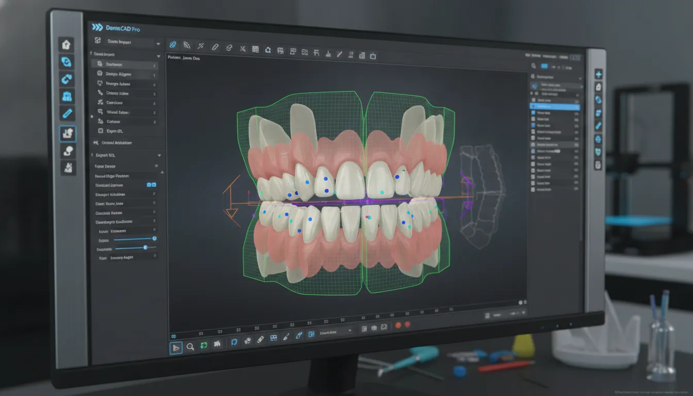Select the highlighted blue row in right list
Screen dimensions: 693x396
click(555, 107)
